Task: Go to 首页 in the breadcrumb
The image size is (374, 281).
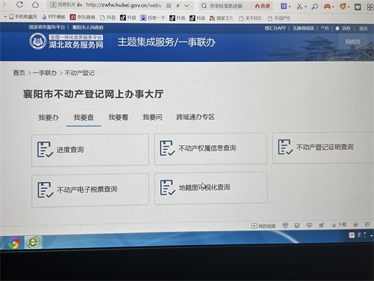Action: (19, 73)
